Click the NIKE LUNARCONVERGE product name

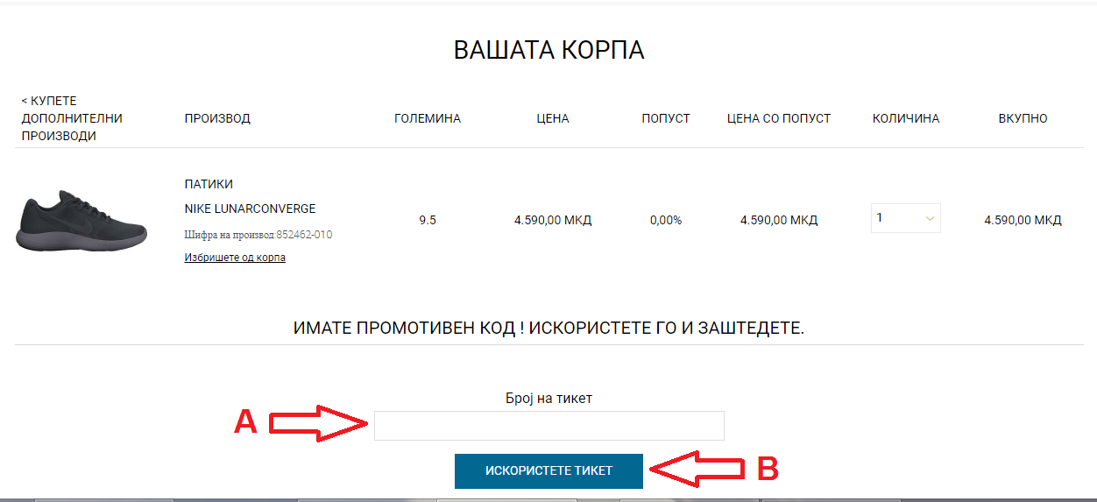(x=250, y=209)
